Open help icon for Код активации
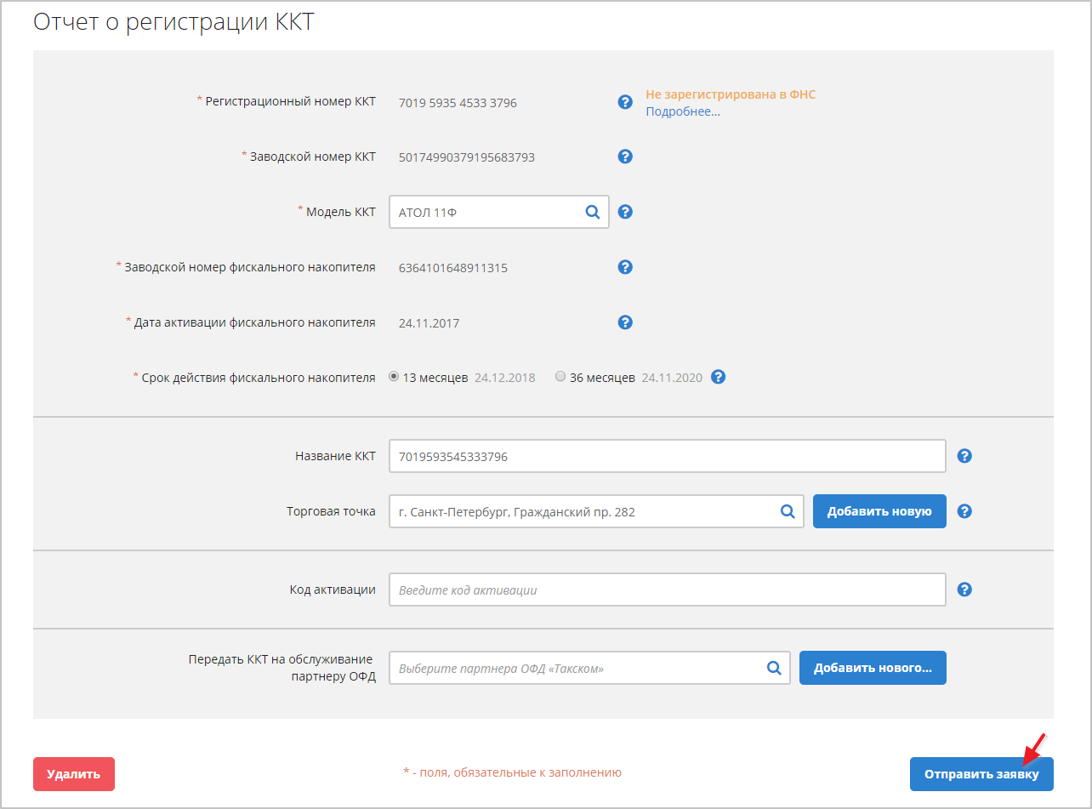This screenshot has width=1092, height=809. tap(964, 590)
